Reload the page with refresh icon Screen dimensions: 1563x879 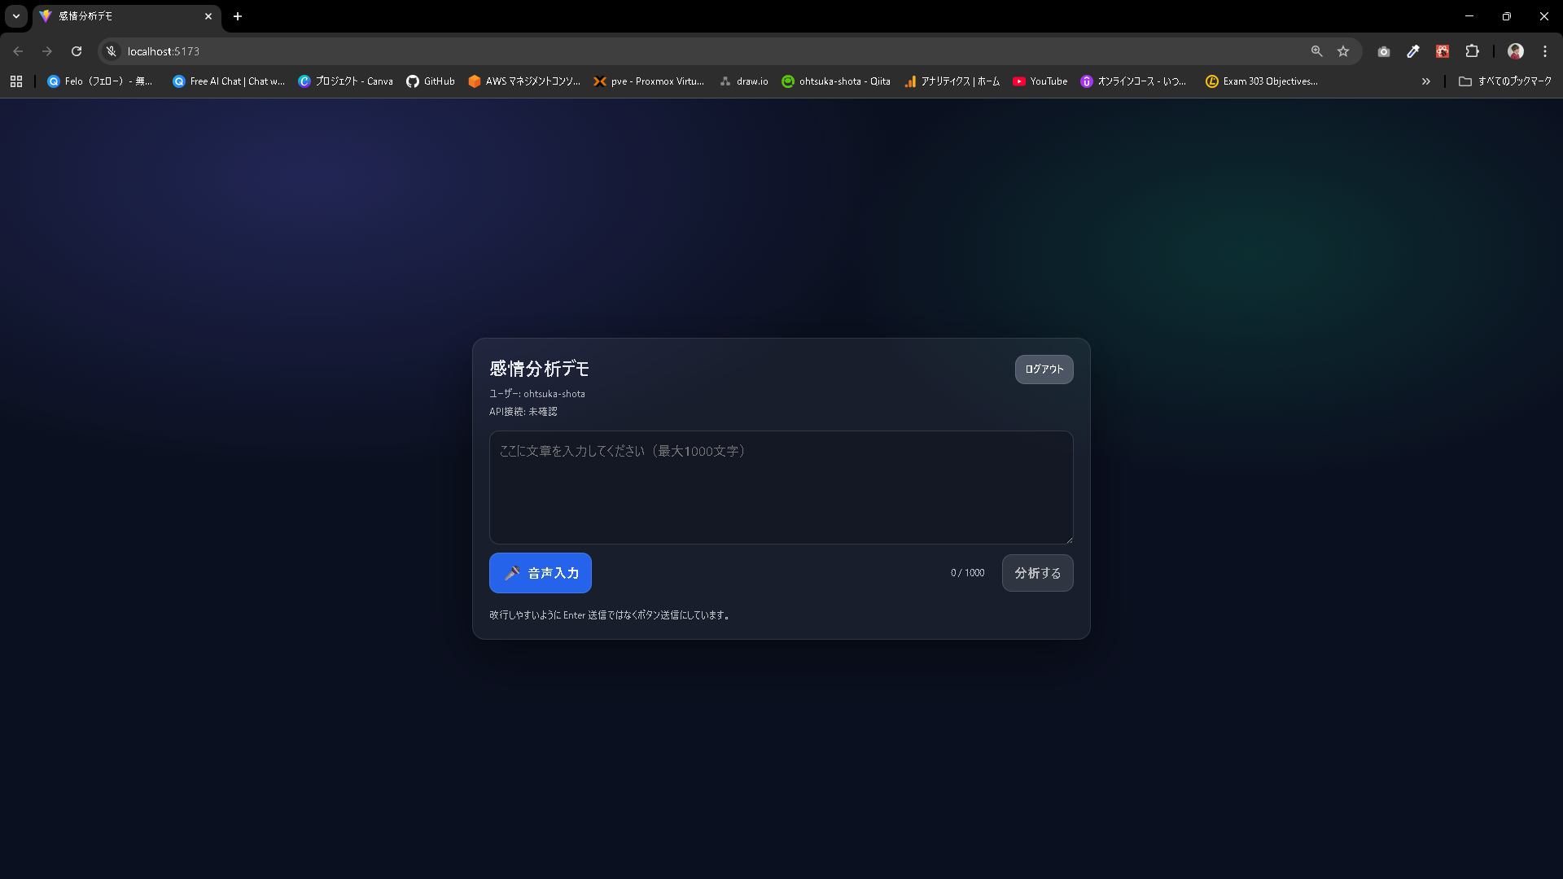pyautogui.click(x=77, y=51)
